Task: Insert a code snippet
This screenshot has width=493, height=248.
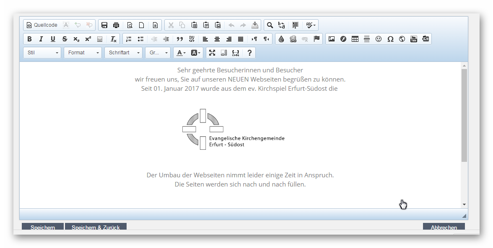Action: (x=236, y=53)
